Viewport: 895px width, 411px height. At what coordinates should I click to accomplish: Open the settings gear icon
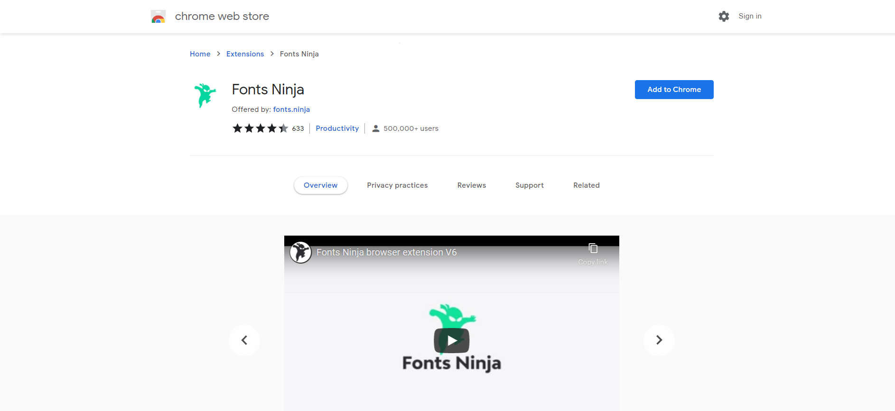coord(724,17)
